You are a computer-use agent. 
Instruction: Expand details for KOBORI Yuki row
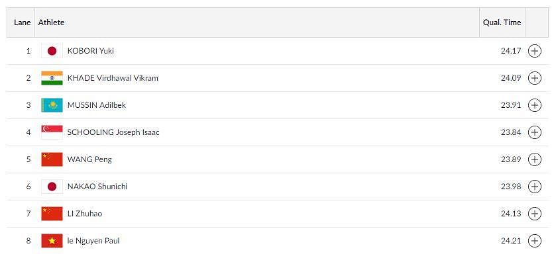click(x=534, y=51)
